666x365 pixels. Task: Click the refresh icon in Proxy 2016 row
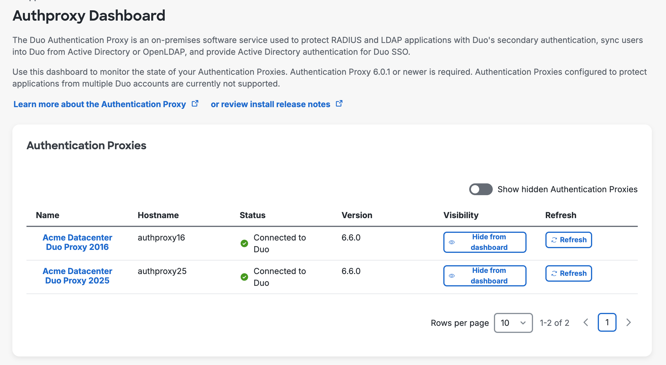[554, 240]
